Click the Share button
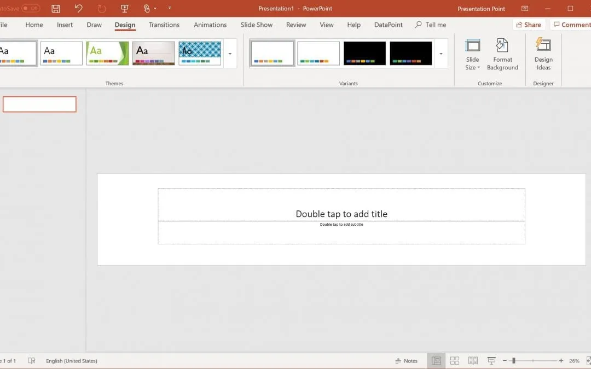 pos(529,25)
